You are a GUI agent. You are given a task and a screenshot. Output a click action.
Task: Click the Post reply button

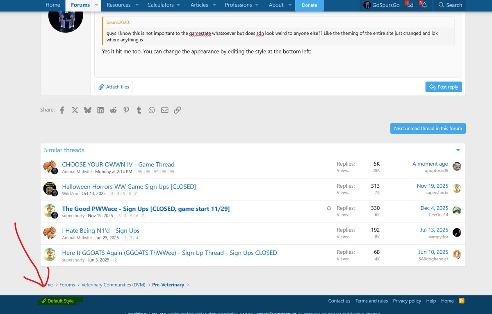click(443, 87)
